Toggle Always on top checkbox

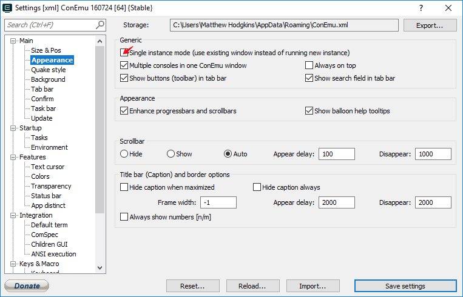coord(309,65)
